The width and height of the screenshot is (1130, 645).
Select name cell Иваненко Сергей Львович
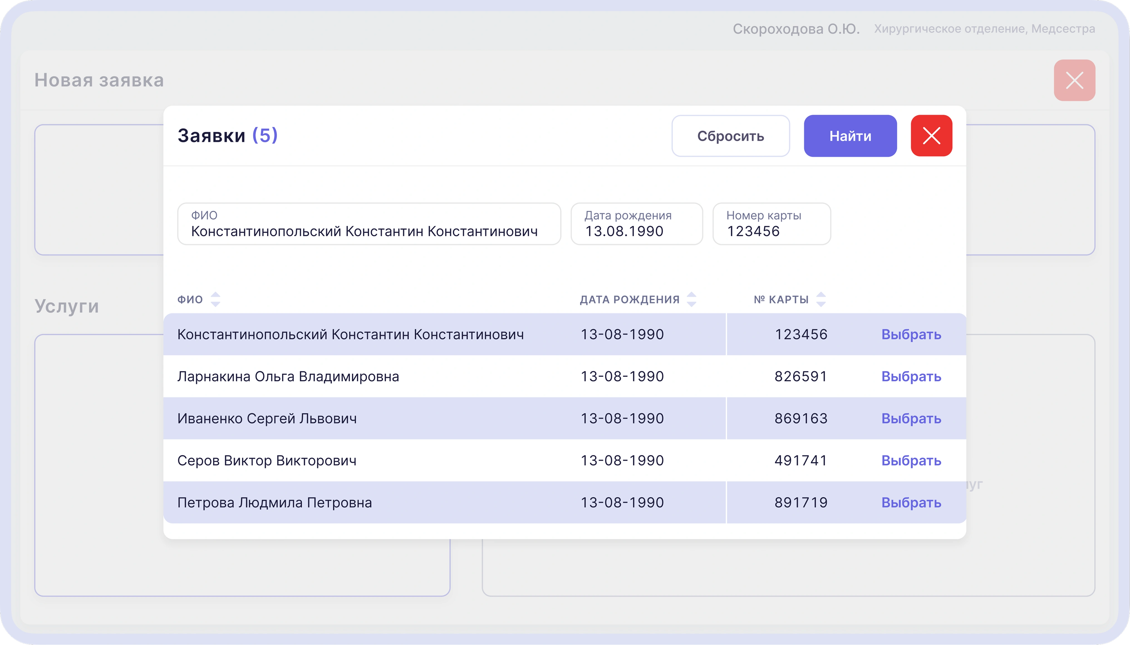(267, 419)
